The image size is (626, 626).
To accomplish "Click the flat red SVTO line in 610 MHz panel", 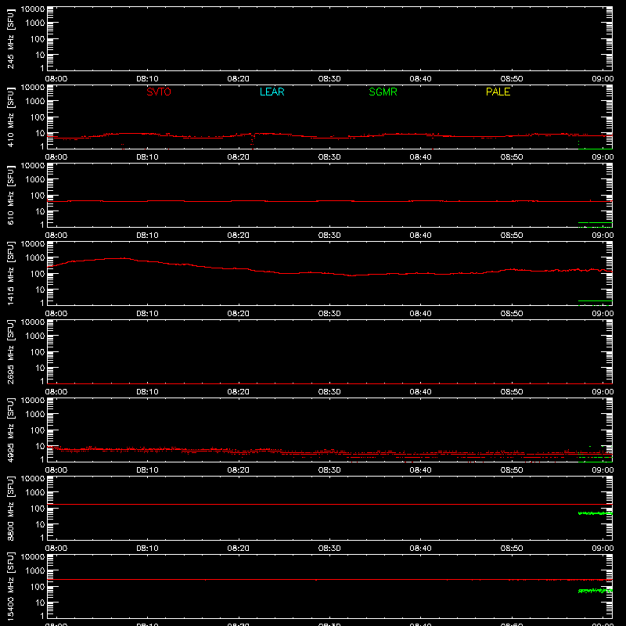I will click(329, 201).
